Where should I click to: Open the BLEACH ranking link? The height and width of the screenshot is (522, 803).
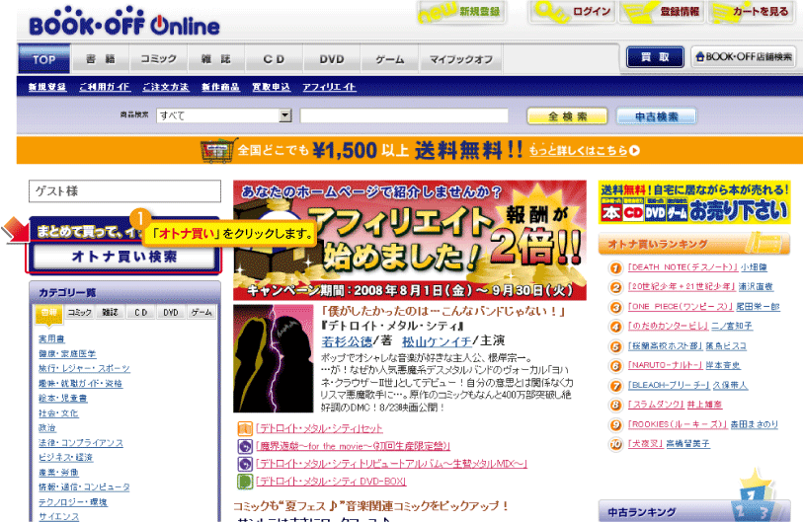(669, 385)
